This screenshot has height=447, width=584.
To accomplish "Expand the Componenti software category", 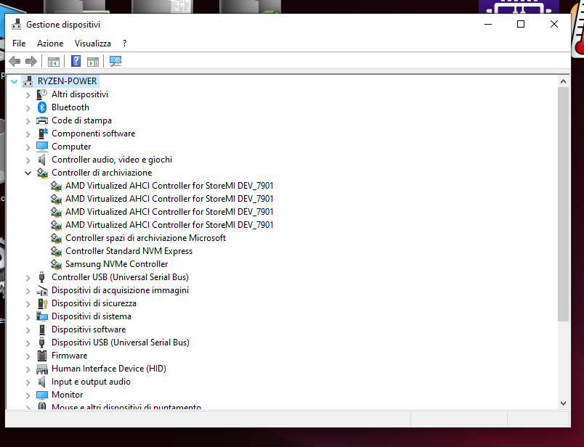I will pyautogui.click(x=28, y=134).
